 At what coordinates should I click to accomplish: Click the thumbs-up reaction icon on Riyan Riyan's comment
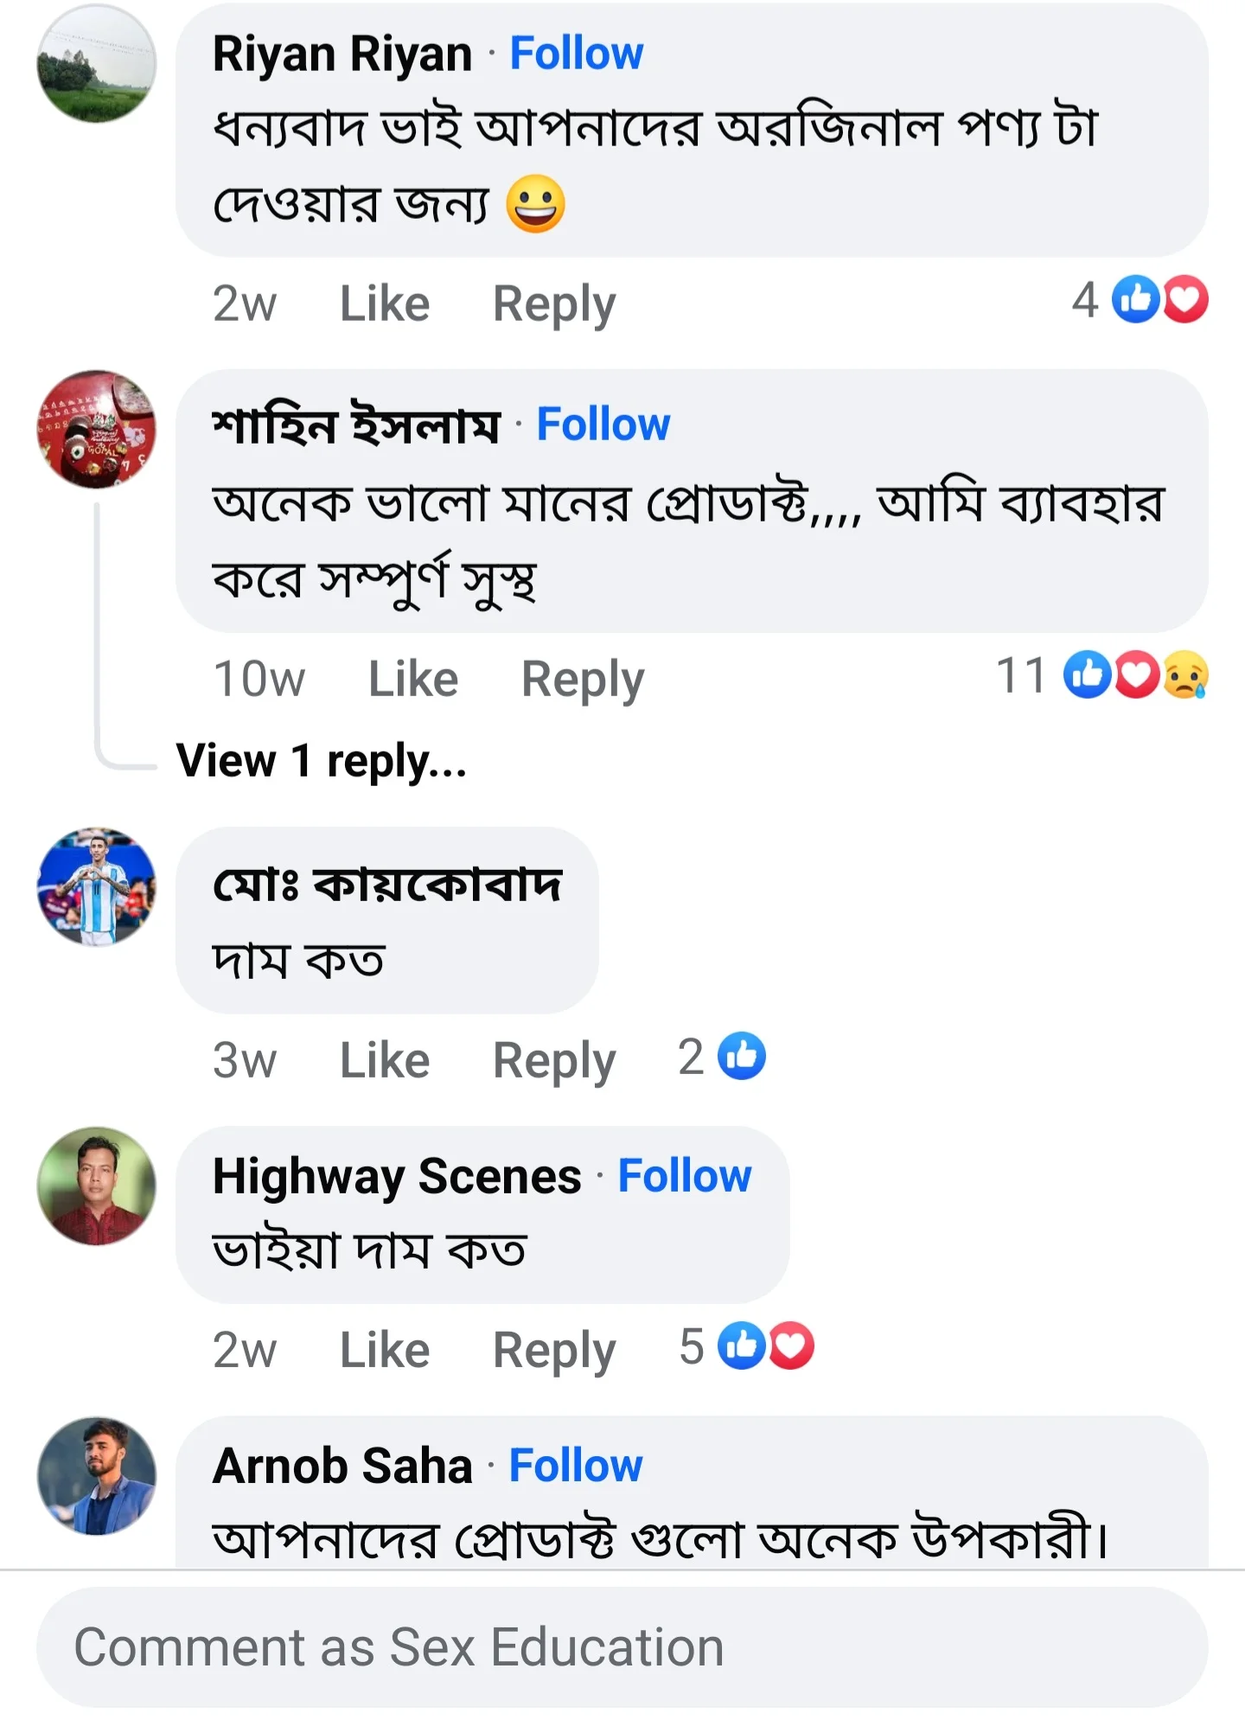tap(1134, 302)
